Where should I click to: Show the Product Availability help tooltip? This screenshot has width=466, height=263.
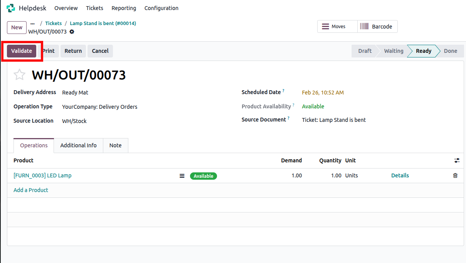(293, 105)
